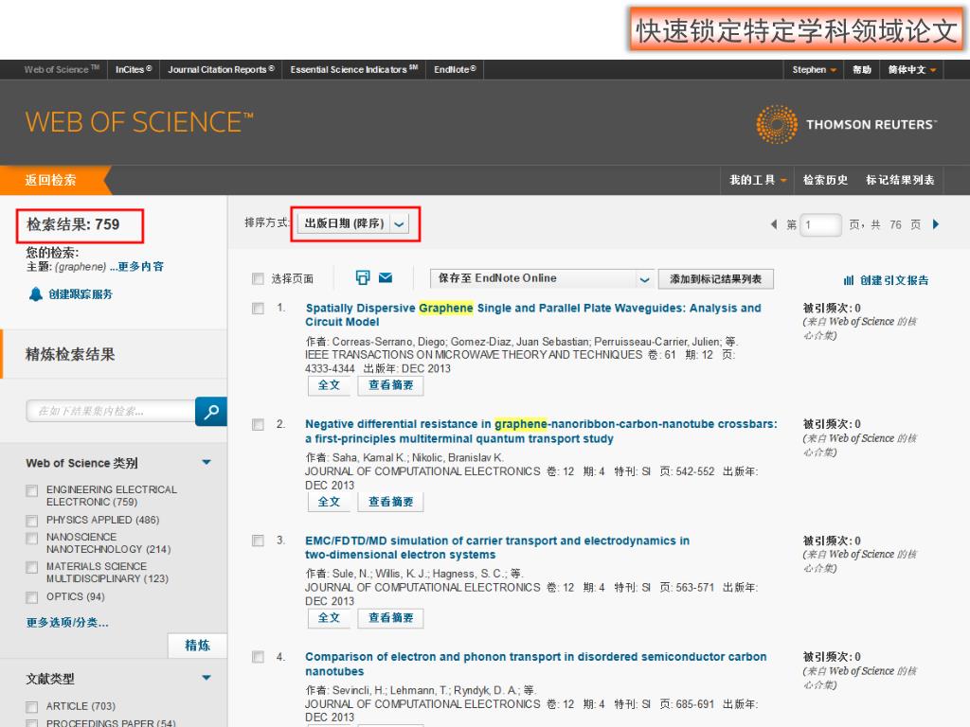
Task: Check NANOSCIENCE NANOTECHNOLOGY category box
Action: pyautogui.click(x=31, y=539)
